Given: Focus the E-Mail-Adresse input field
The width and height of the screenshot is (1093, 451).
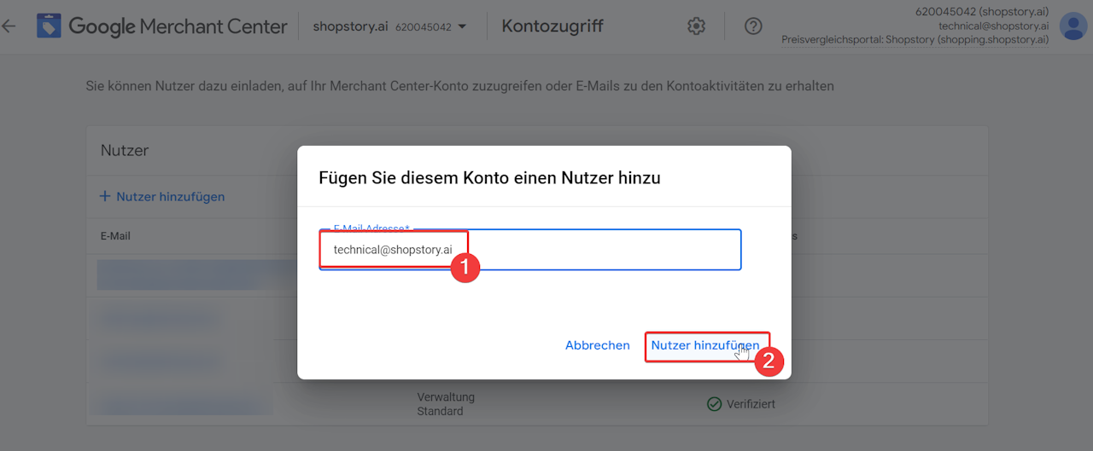Looking at the screenshot, I should [x=598, y=250].
